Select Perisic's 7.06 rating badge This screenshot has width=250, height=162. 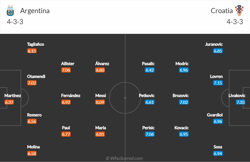pyautogui.click(x=150, y=134)
